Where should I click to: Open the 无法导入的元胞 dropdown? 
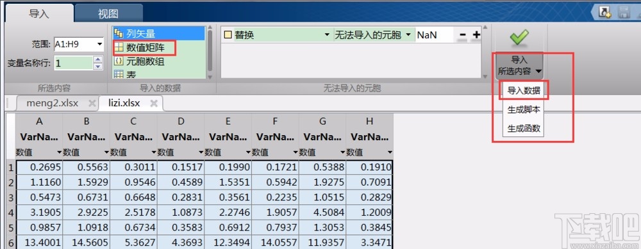[x=408, y=35]
